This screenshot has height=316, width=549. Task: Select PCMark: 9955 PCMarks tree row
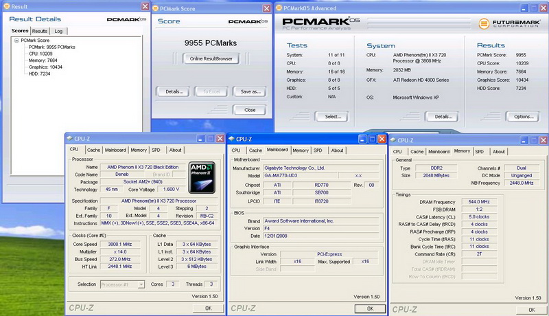tap(52, 47)
